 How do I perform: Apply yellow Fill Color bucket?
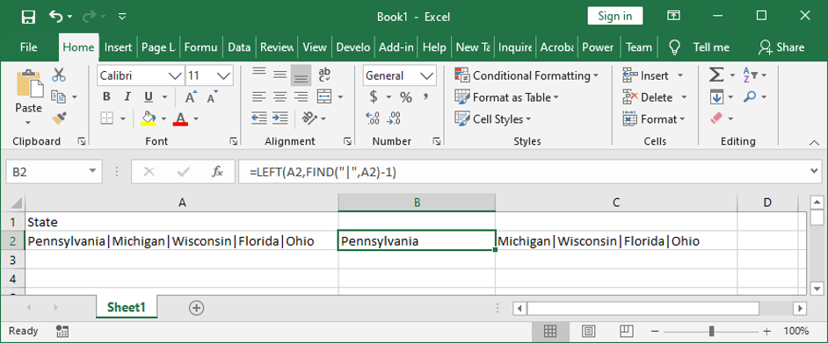(148, 118)
